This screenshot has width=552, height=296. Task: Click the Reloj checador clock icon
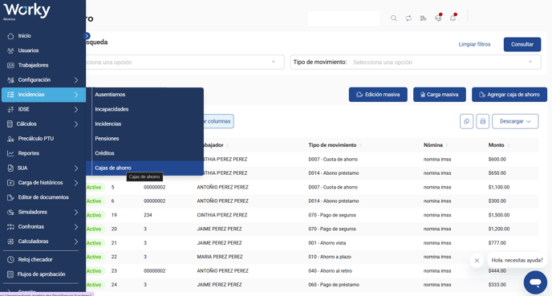[x=10, y=260]
